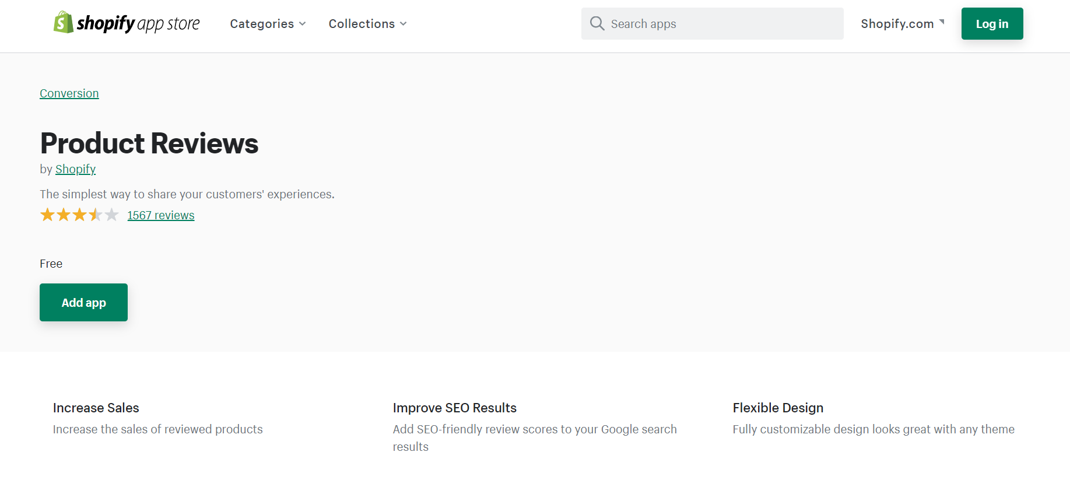Expand the Collections dropdown menu
Viewport: 1070px width, 487px height.
(368, 24)
